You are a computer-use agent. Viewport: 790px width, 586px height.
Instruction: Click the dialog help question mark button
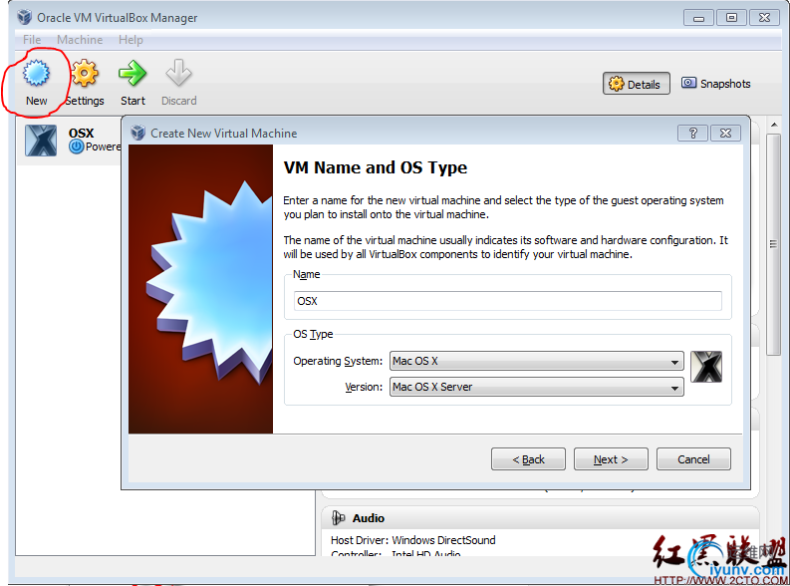point(693,133)
